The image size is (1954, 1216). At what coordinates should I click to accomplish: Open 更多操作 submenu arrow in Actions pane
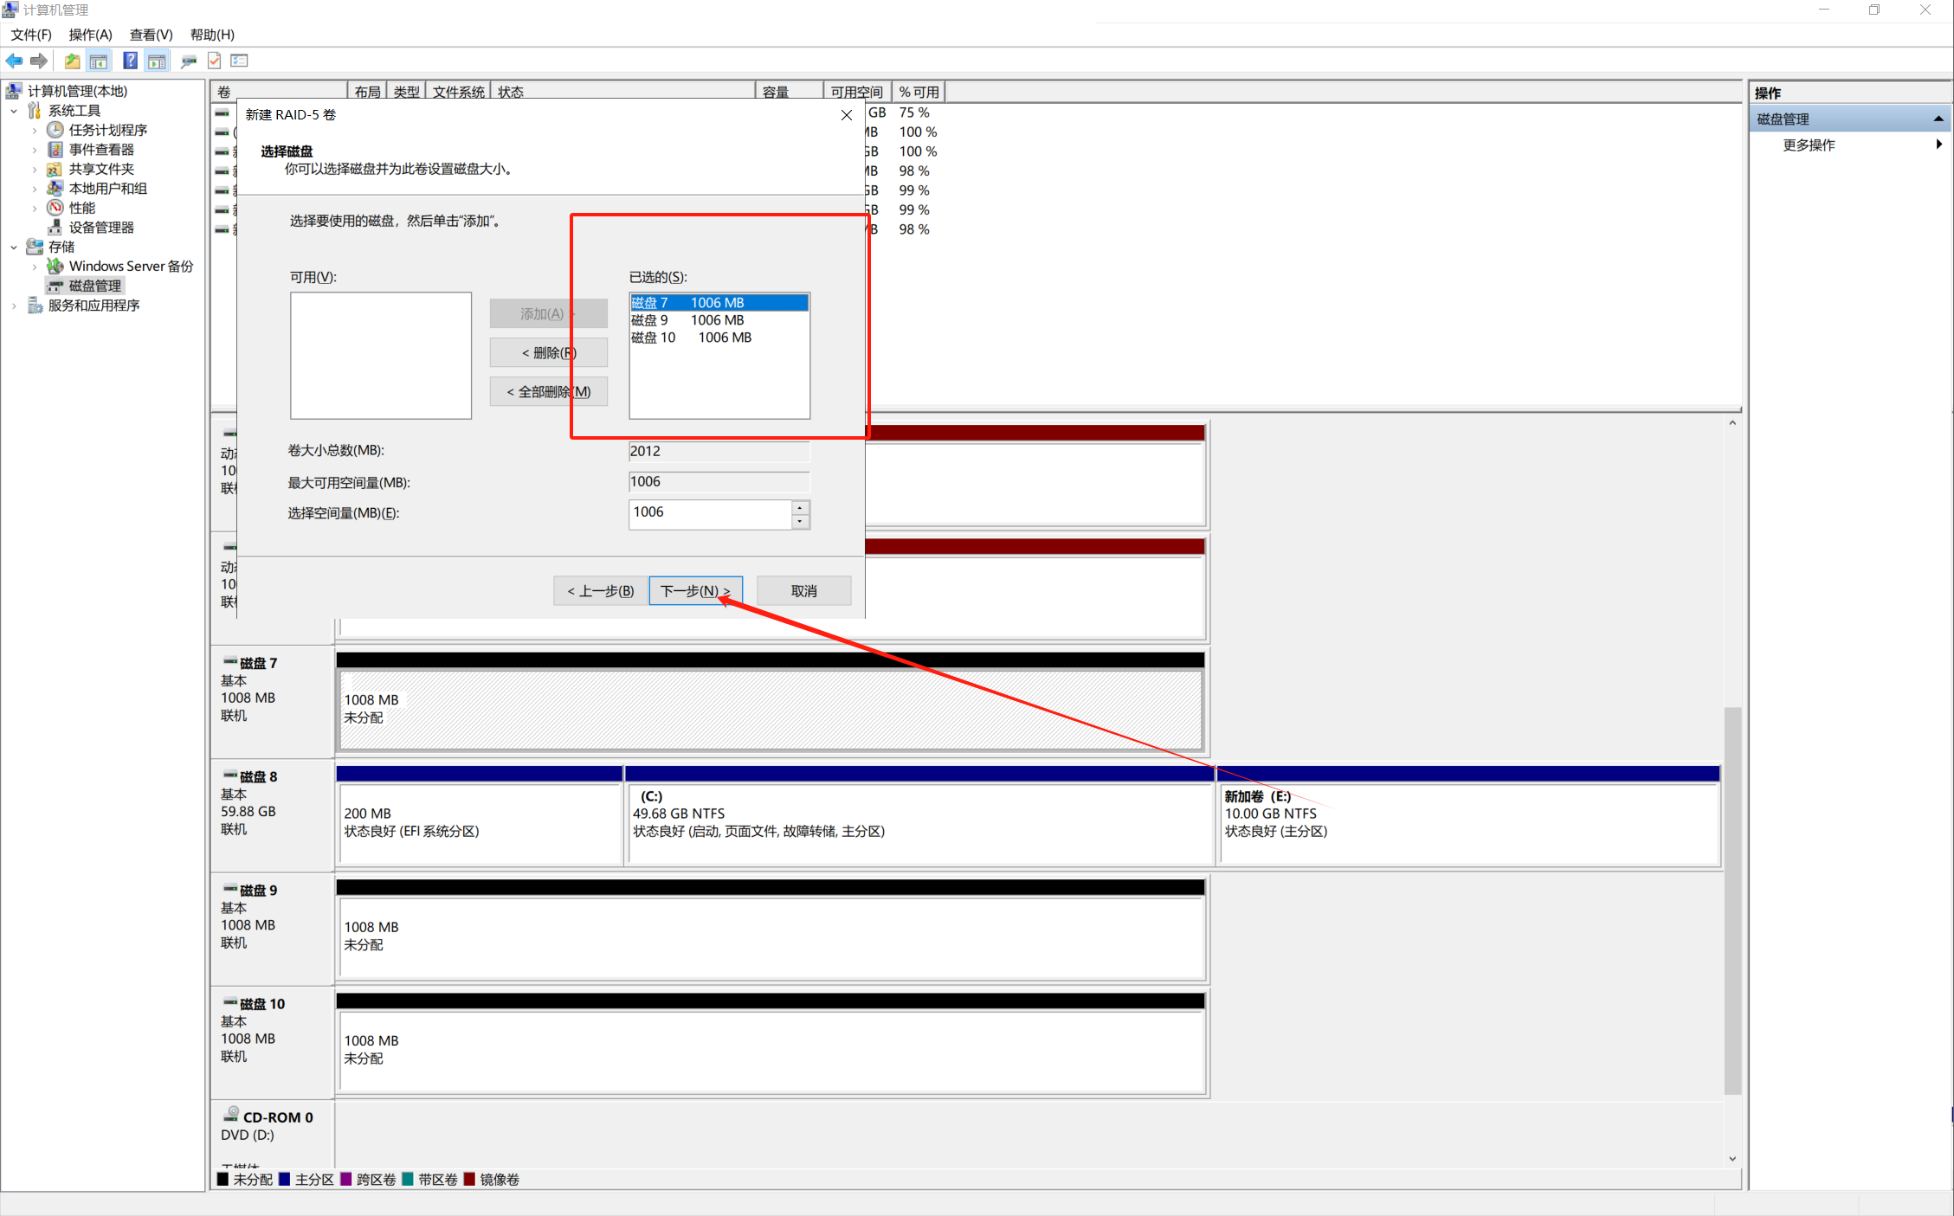[1938, 145]
